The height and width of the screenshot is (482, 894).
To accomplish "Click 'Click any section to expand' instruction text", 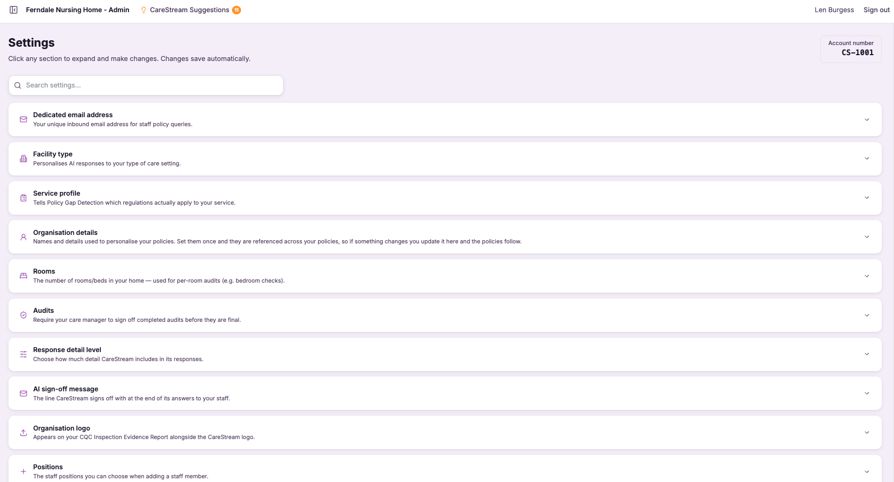I will [x=129, y=59].
